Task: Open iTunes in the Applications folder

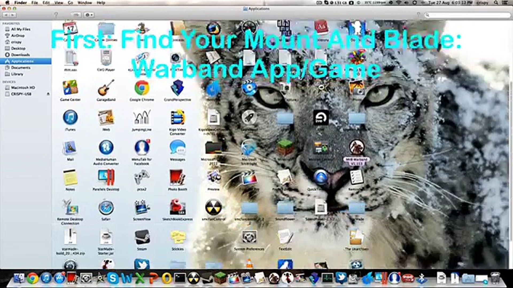Action: pyautogui.click(x=70, y=118)
